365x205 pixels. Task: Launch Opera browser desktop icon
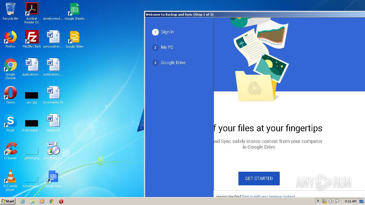(x=10, y=95)
